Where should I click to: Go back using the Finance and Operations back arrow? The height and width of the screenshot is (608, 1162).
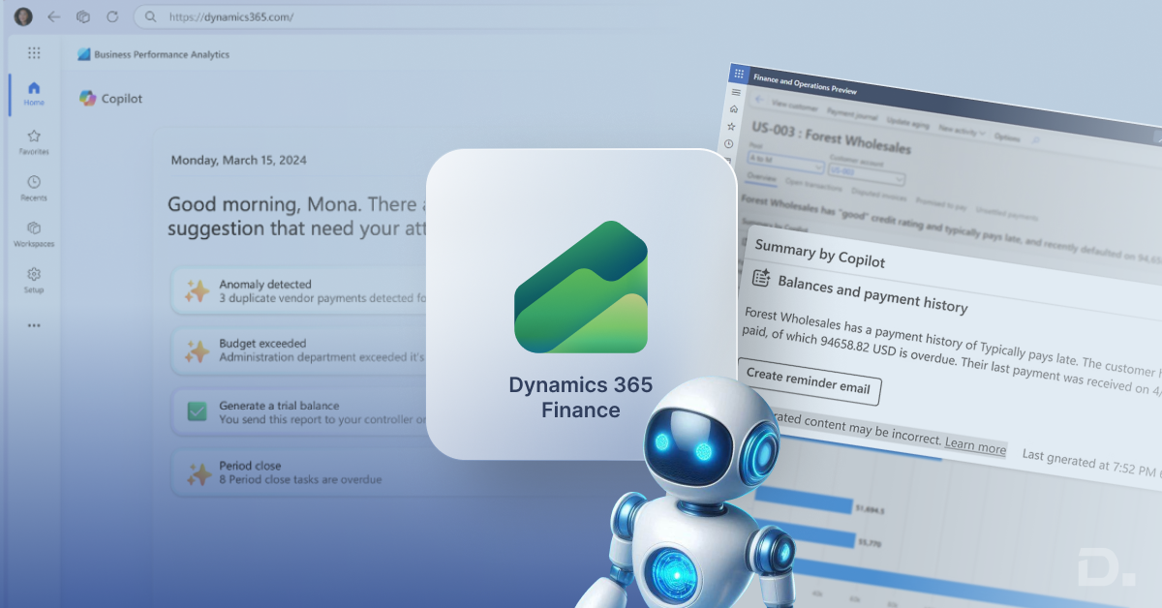click(x=759, y=100)
